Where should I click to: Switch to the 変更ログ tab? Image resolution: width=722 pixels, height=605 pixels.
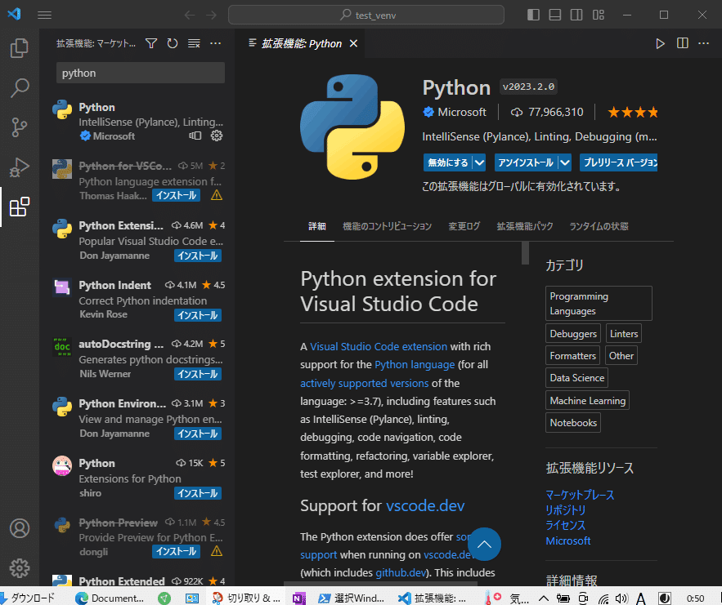coord(464,226)
